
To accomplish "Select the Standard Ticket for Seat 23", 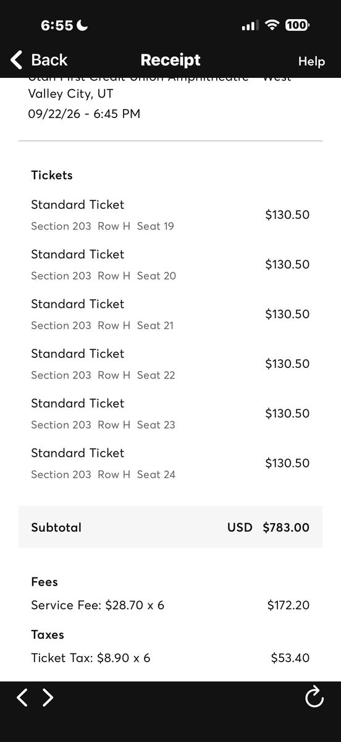I will (170, 413).
